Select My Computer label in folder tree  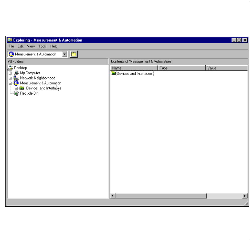click(30, 73)
